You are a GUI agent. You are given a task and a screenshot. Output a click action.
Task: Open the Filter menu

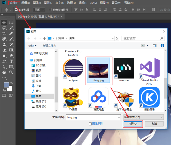[x=83, y=3]
